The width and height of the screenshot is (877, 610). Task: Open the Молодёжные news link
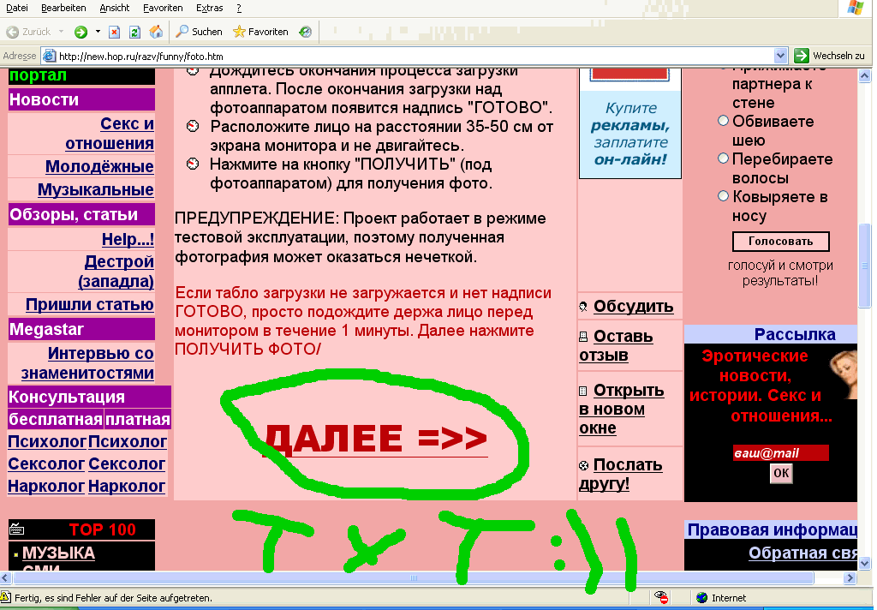99,166
